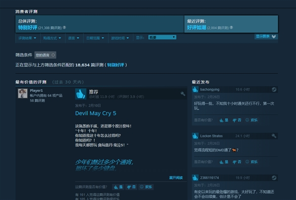This screenshot has height=200, width=296.
Task: Vote 否 on bachongying's review
Action: pos(237,120)
